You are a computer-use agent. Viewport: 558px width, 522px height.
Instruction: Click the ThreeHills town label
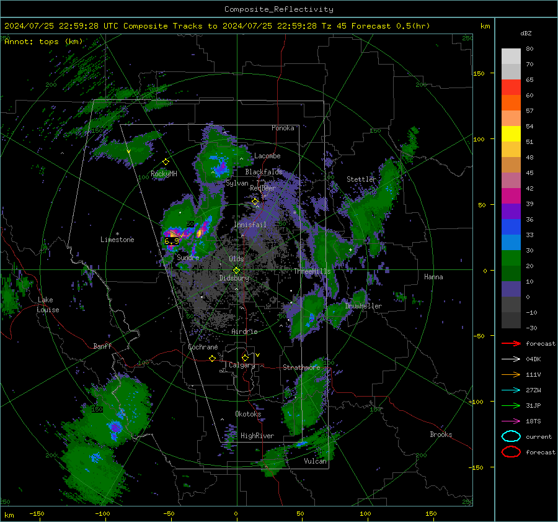tap(312, 271)
